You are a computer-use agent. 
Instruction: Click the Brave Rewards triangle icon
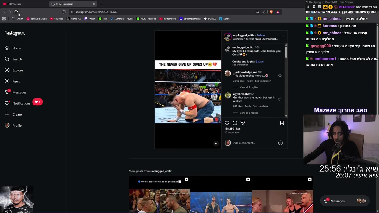(278, 12)
